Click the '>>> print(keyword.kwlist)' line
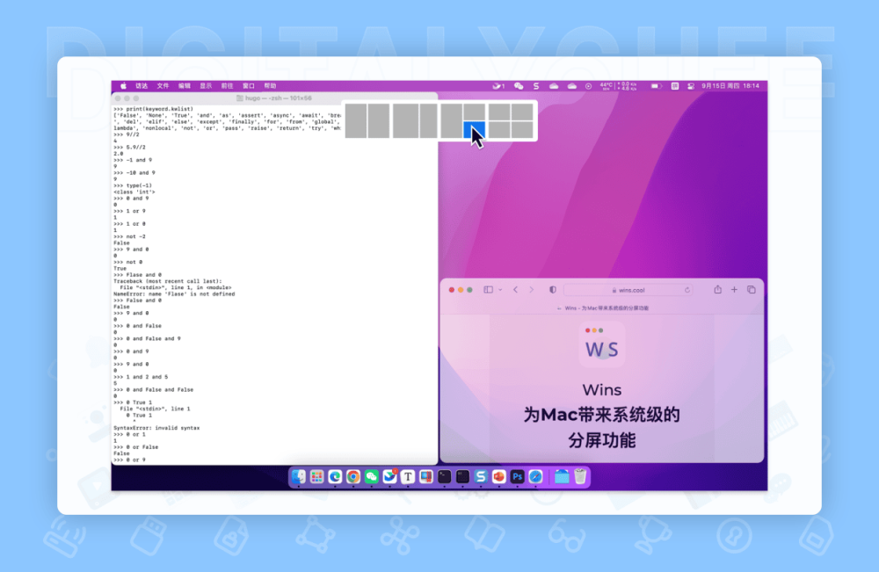The width and height of the screenshot is (879, 572). tap(153, 109)
